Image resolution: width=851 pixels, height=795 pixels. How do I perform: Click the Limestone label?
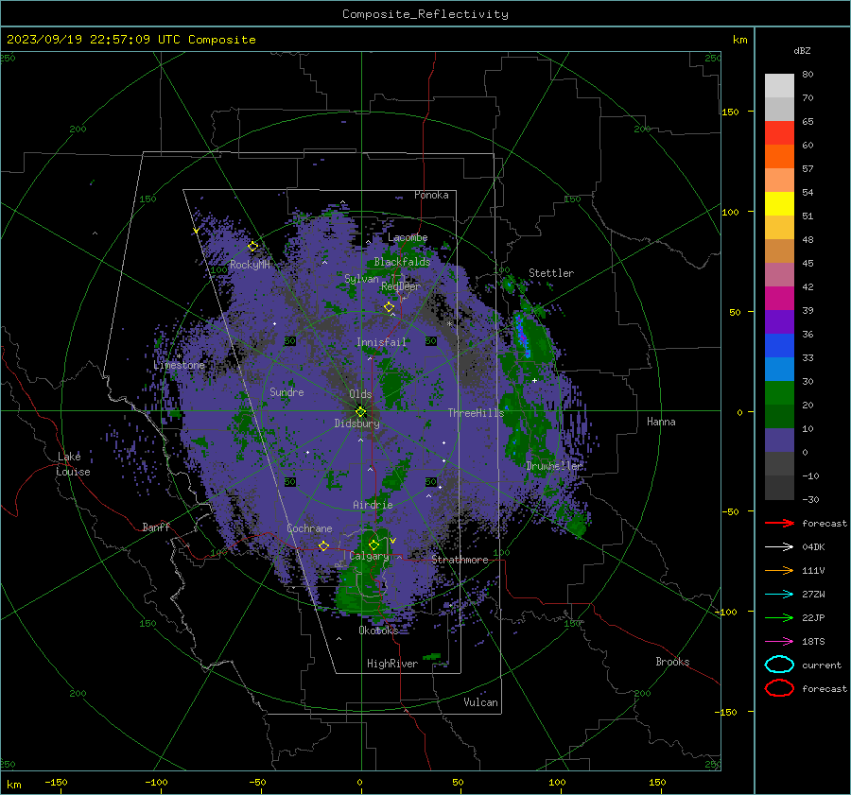tap(179, 365)
